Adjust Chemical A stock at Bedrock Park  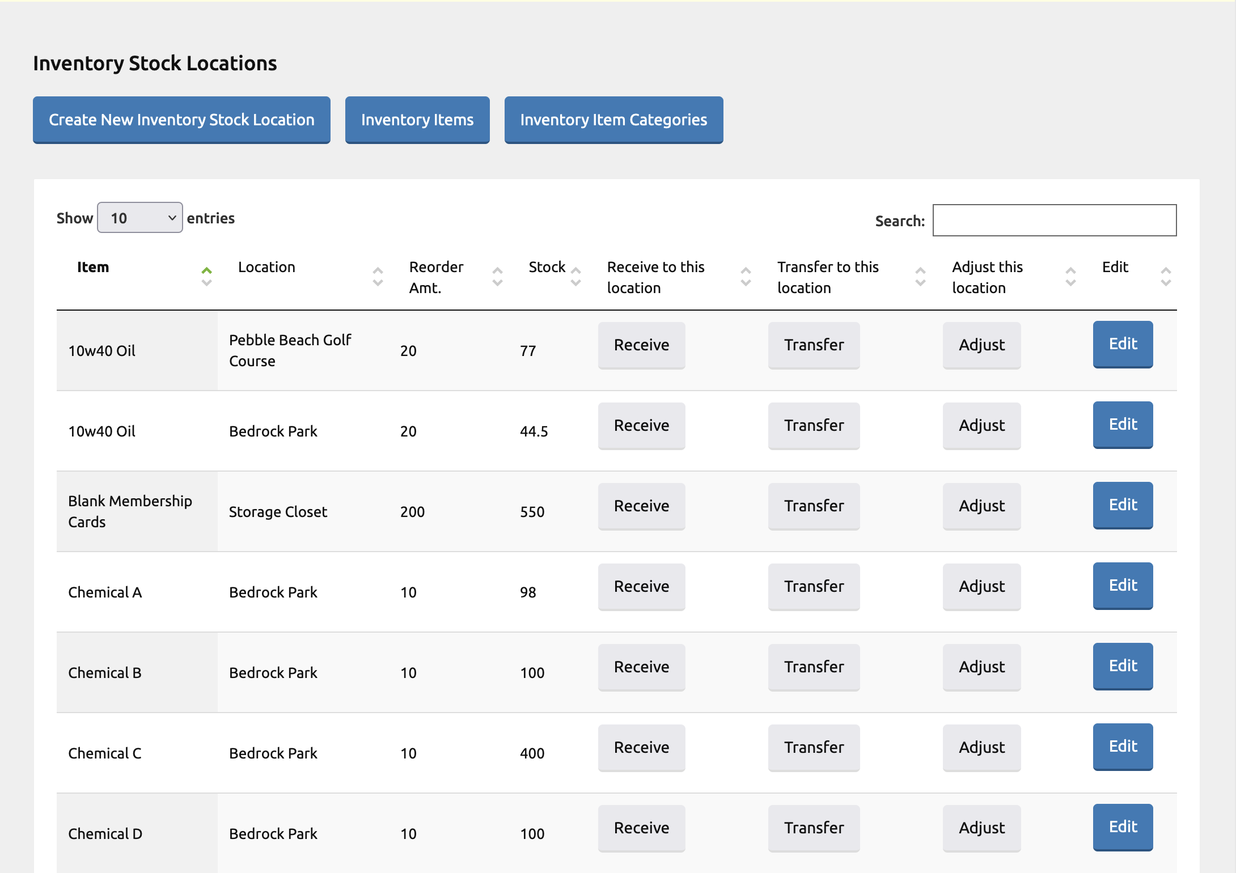tap(981, 587)
